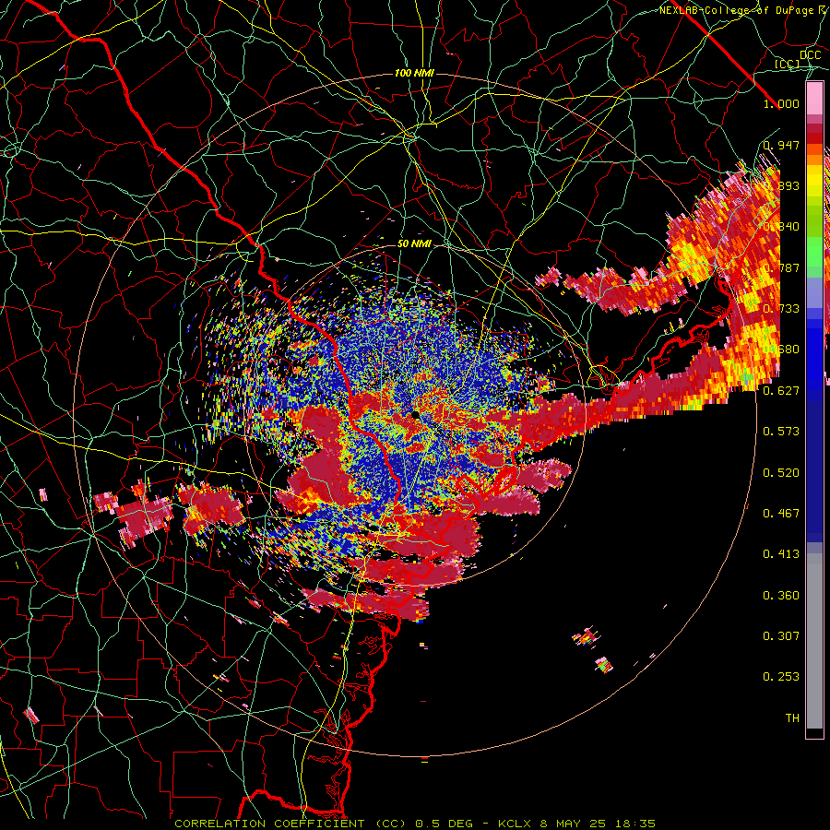Click the black radar site dot
The width and height of the screenshot is (830, 830).
point(416,414)
